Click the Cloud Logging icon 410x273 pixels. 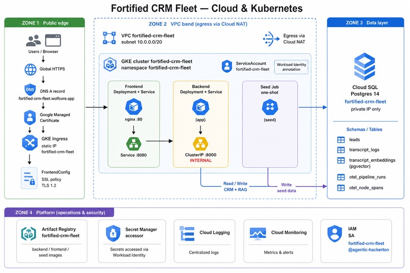(x=187, y=233)
